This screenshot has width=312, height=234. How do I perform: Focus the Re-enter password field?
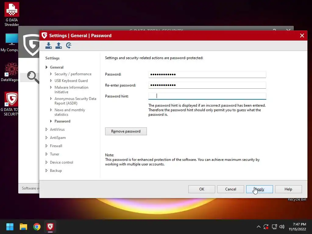pyautogui.click(x=207, y=85)
